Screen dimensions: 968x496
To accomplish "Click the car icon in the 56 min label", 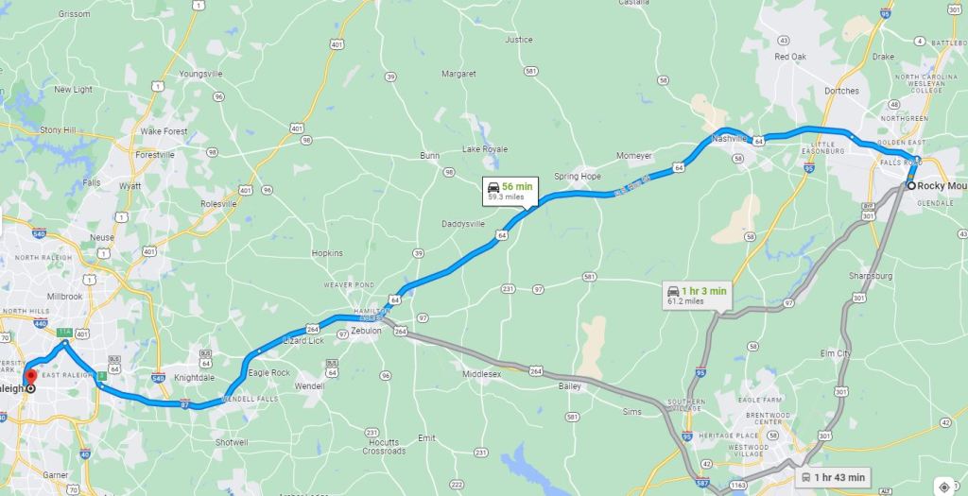I will (x=493, y=188).
